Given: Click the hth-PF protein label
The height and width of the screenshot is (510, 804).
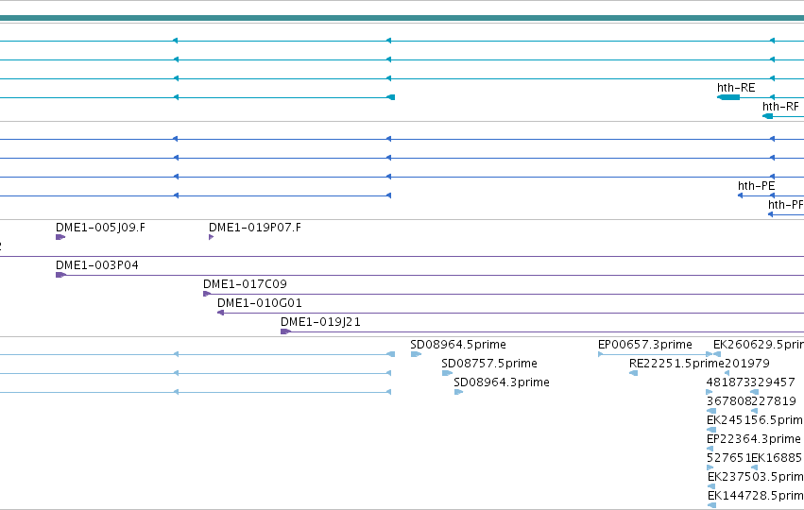Looking at the screenshot, I should [785, 205].
